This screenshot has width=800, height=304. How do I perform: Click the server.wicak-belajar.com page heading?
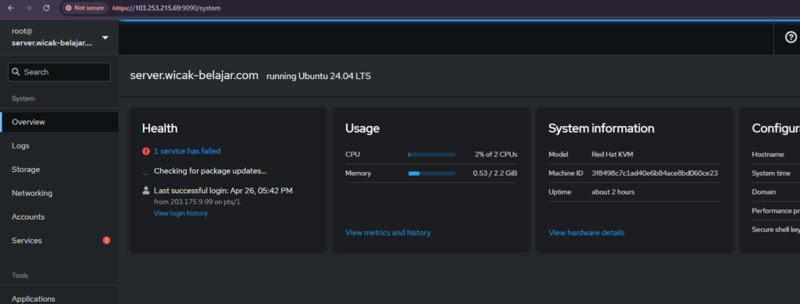(194, 76)
